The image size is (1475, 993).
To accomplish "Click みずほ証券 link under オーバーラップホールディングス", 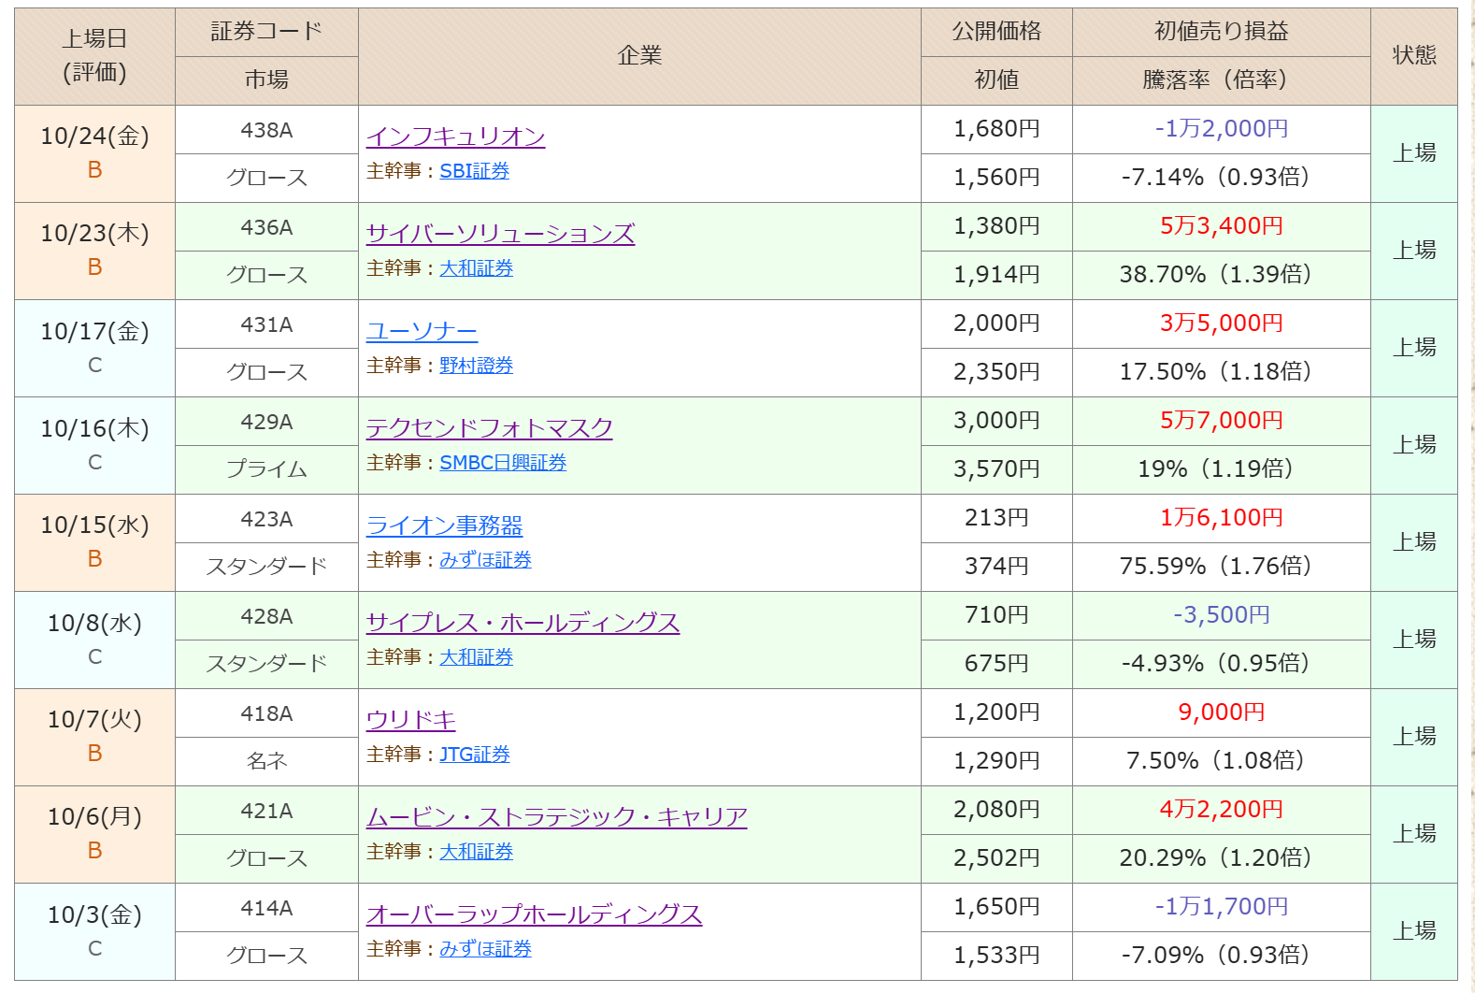I will (x=485, y=949).
